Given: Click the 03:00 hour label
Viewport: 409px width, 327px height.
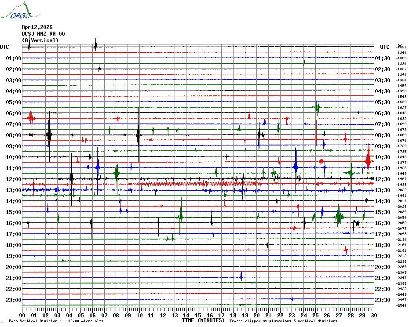Looking at the screenshot, I should click(14, 80).
